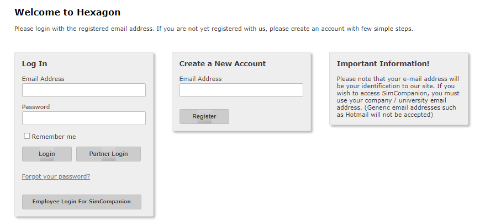
Task: Click the Create a New Account heading
Action: click(x=223, y=64)
